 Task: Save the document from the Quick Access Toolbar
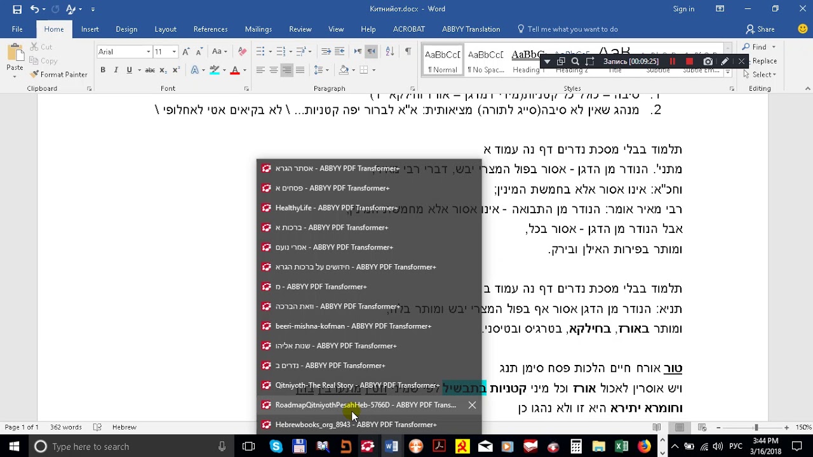[17, 9]
